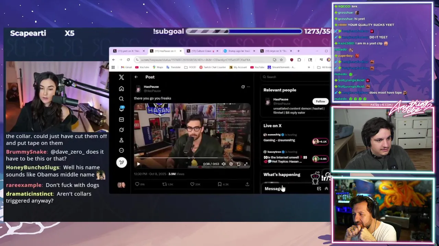Click the !subgoal progress bar
Image resolution: width=439 pixels, height=246 pixels.
pos(244,31)
